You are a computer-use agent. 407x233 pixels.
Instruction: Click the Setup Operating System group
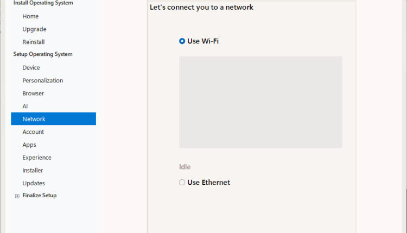click(x=43, y=54)
